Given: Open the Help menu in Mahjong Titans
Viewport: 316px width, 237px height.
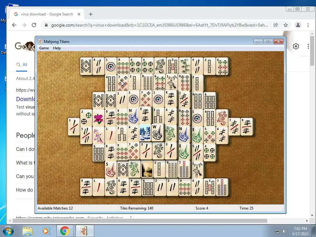Looking at the screenshot, I should click(57, 48).
